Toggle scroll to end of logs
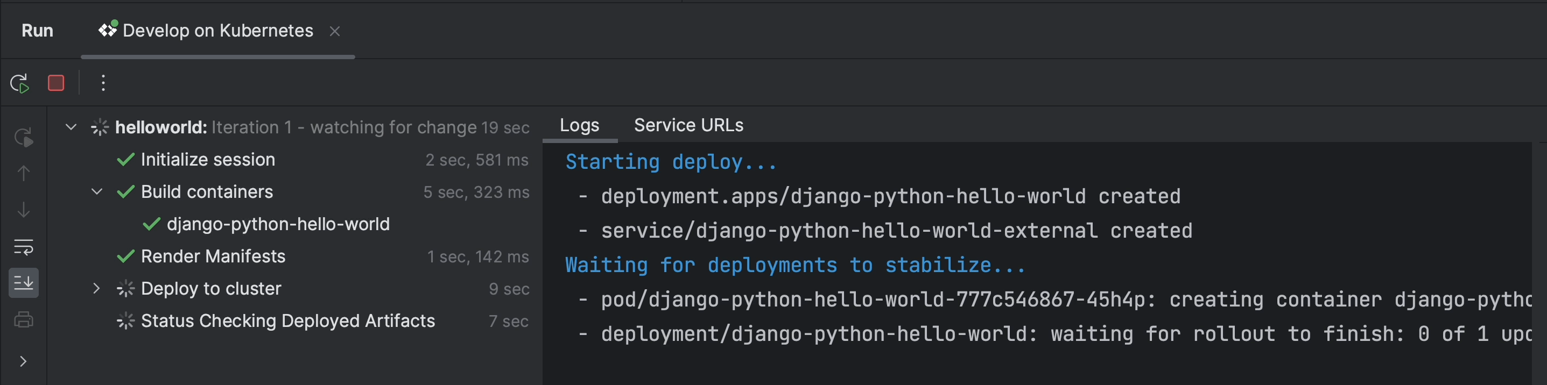Image resolution: width=1547 pixels, height=385 pixels. coord(24,282)
